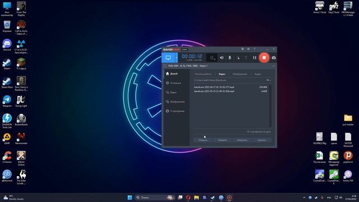Select the 2023-03-23 bandicam mp4 file
Viewport: 359px width, 202px height.
pyautogui.click(x=231, y=91)
